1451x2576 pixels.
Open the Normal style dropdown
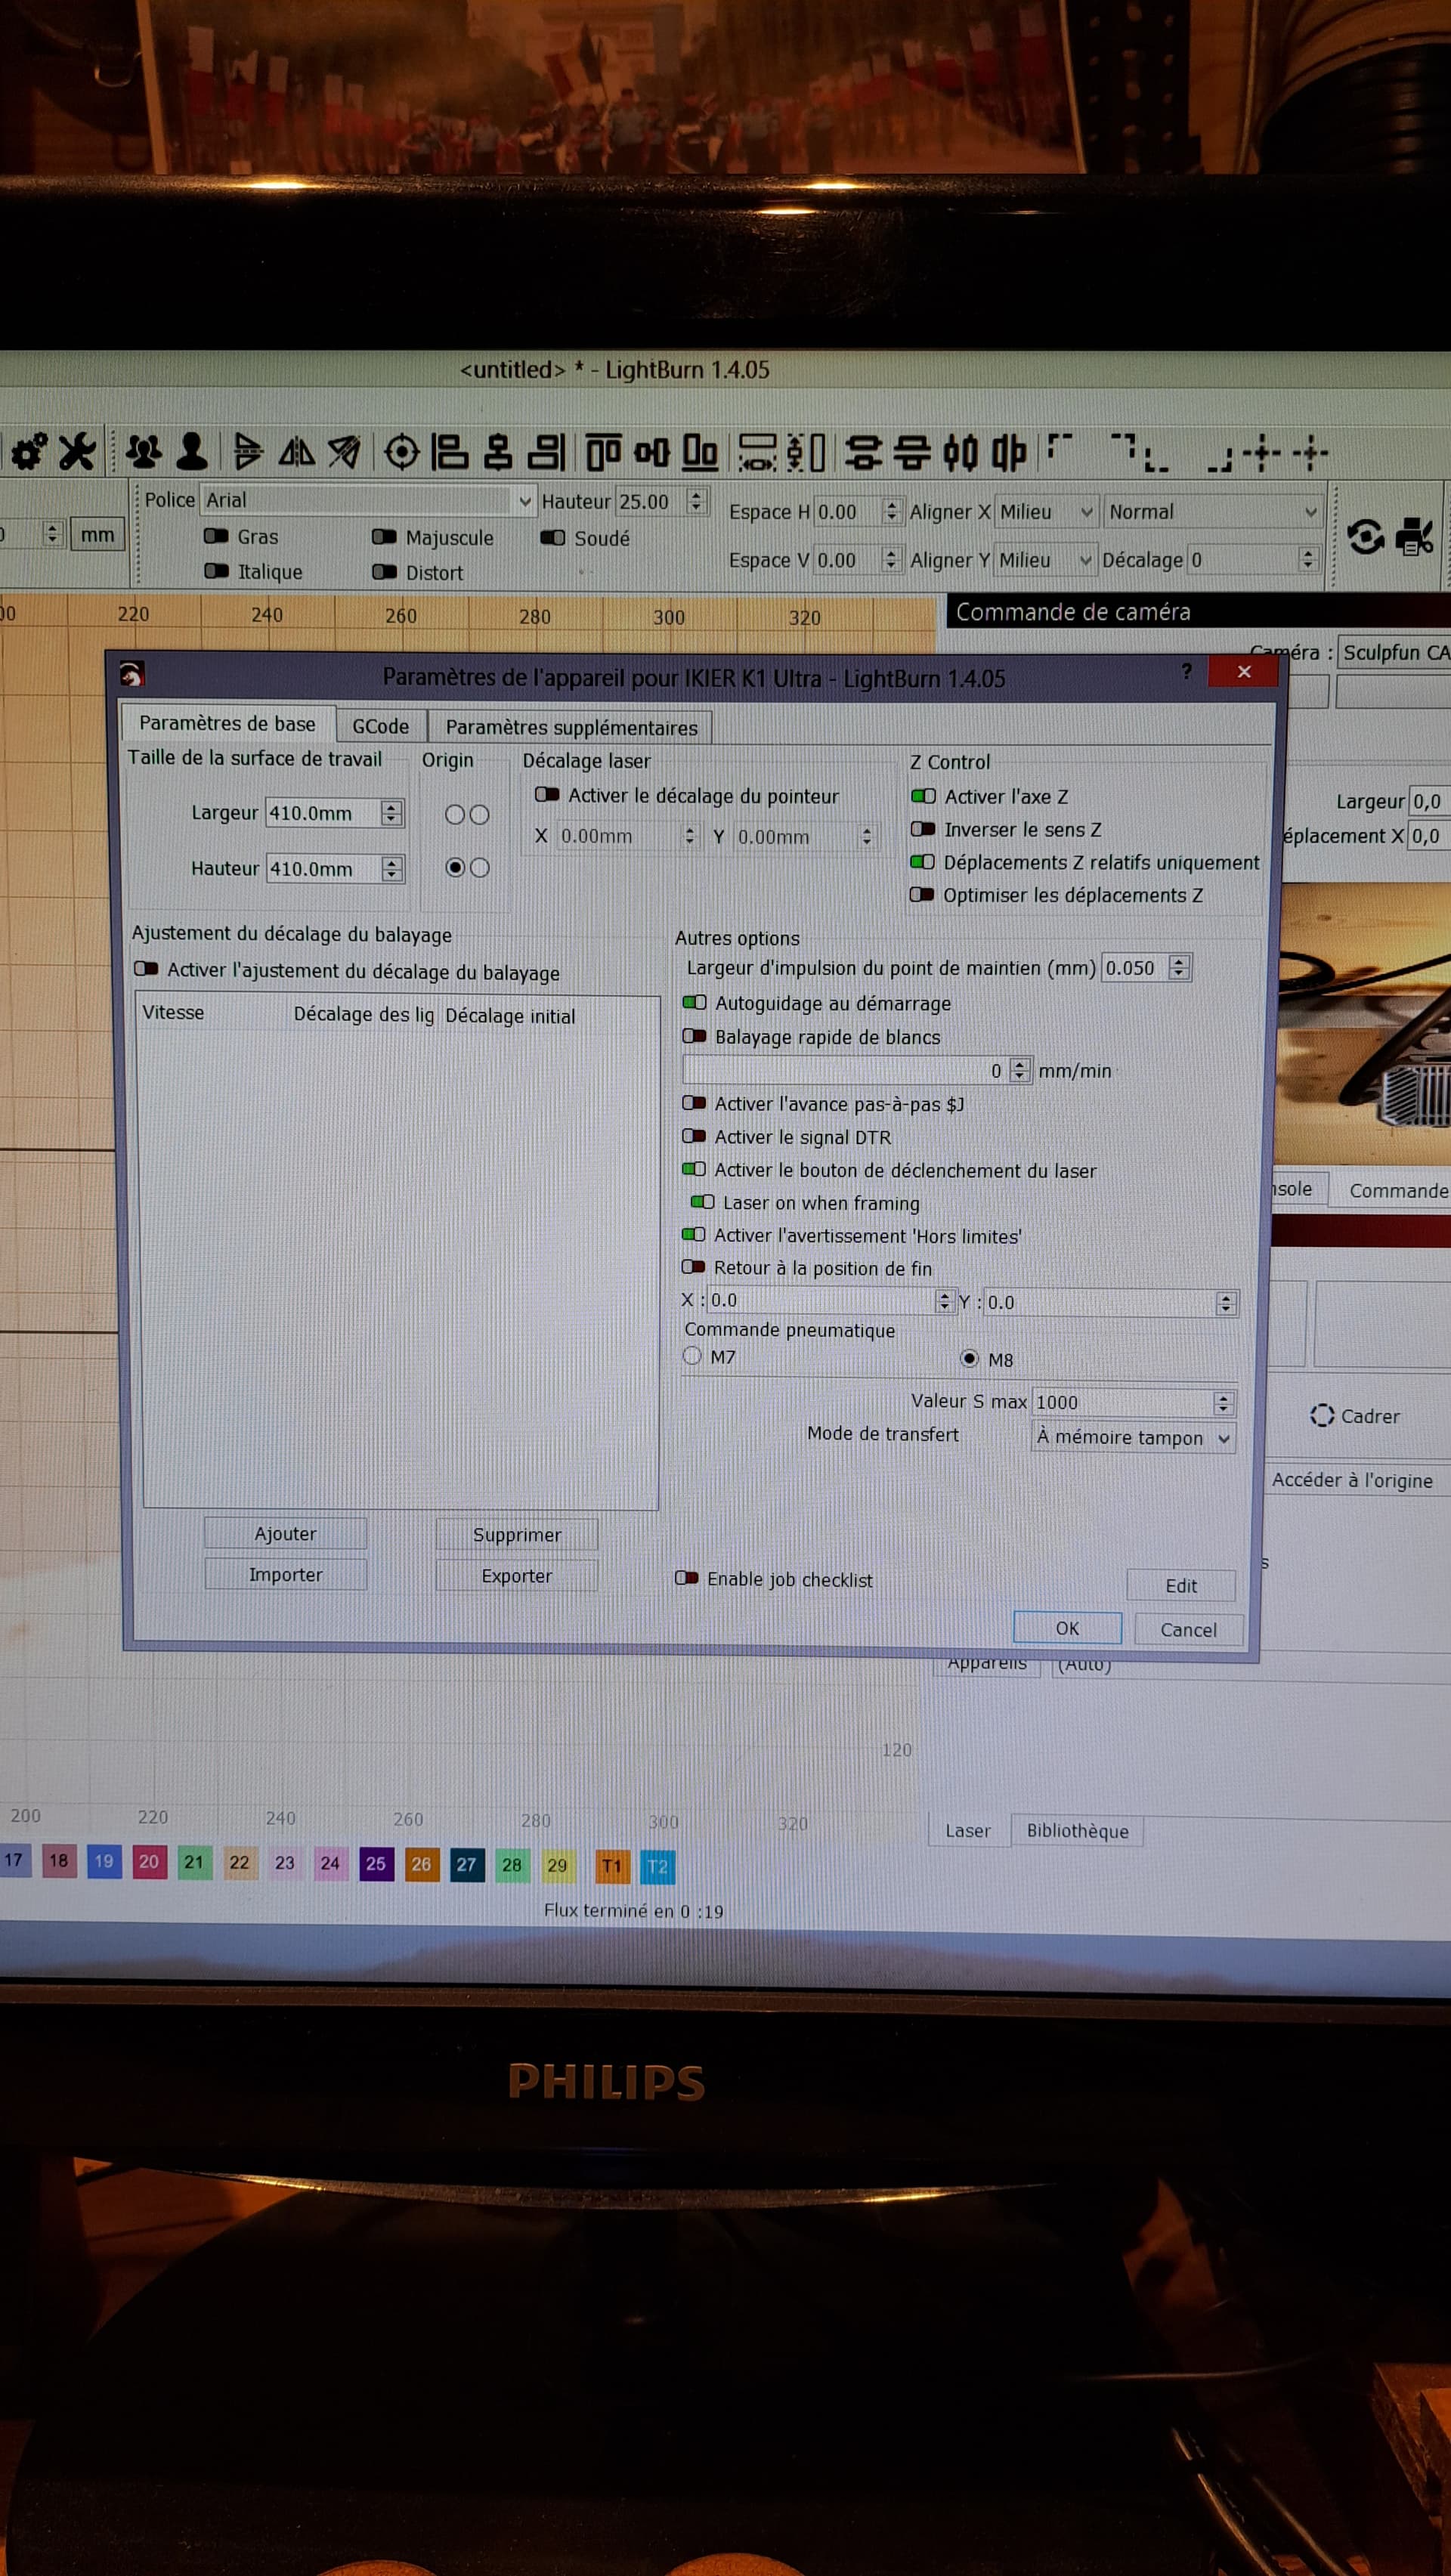coord(1213,512)
